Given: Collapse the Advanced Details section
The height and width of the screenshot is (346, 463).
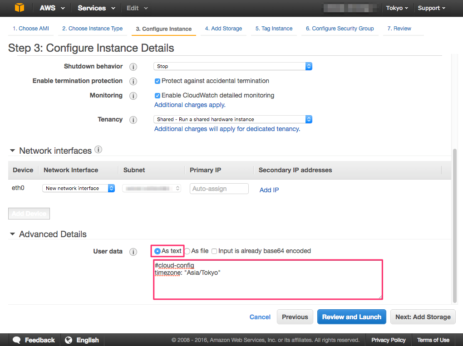Looking at the screenshot, I should tap(12, 234).
